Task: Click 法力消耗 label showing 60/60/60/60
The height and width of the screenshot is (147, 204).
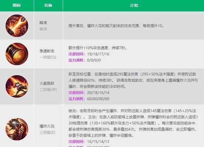Action: coord(77,99)
